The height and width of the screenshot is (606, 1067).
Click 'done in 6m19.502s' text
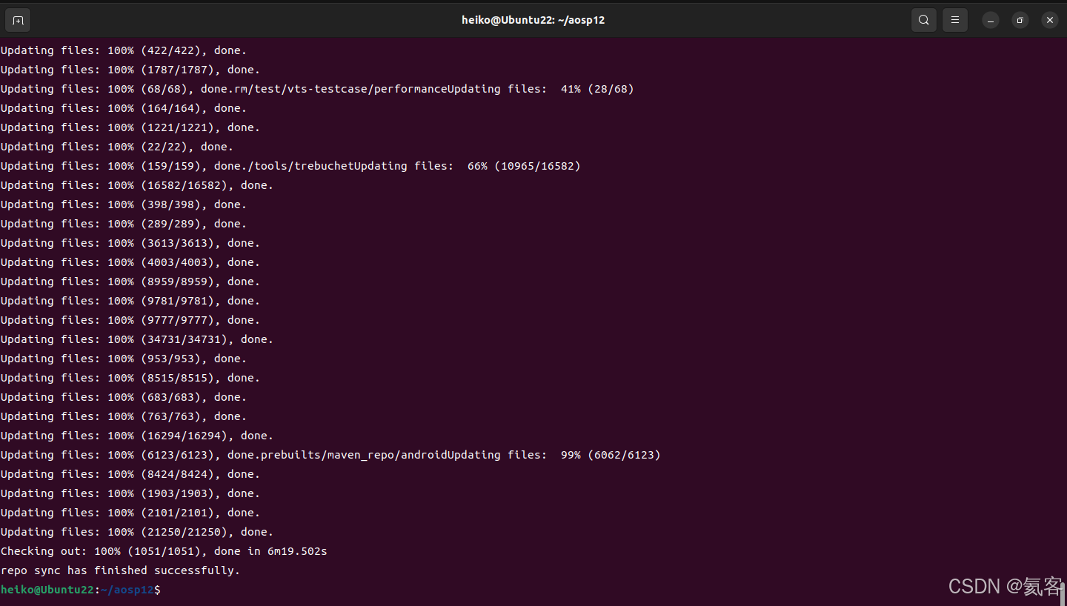point(270,551)
